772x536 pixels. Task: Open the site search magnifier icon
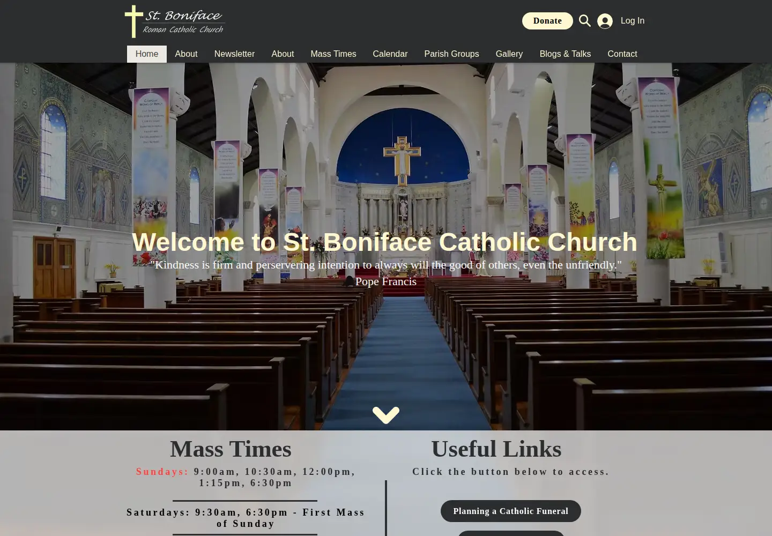pyautogui.click(x=585, y=21)
